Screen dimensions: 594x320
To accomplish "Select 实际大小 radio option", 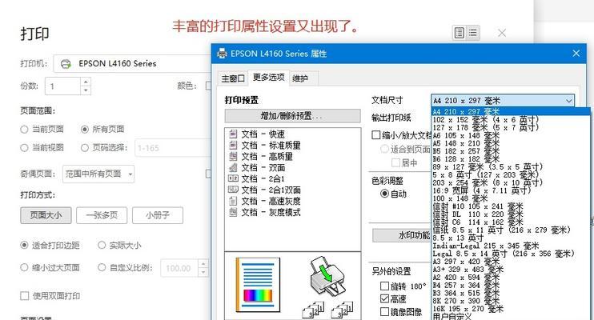I will (102, 246).
